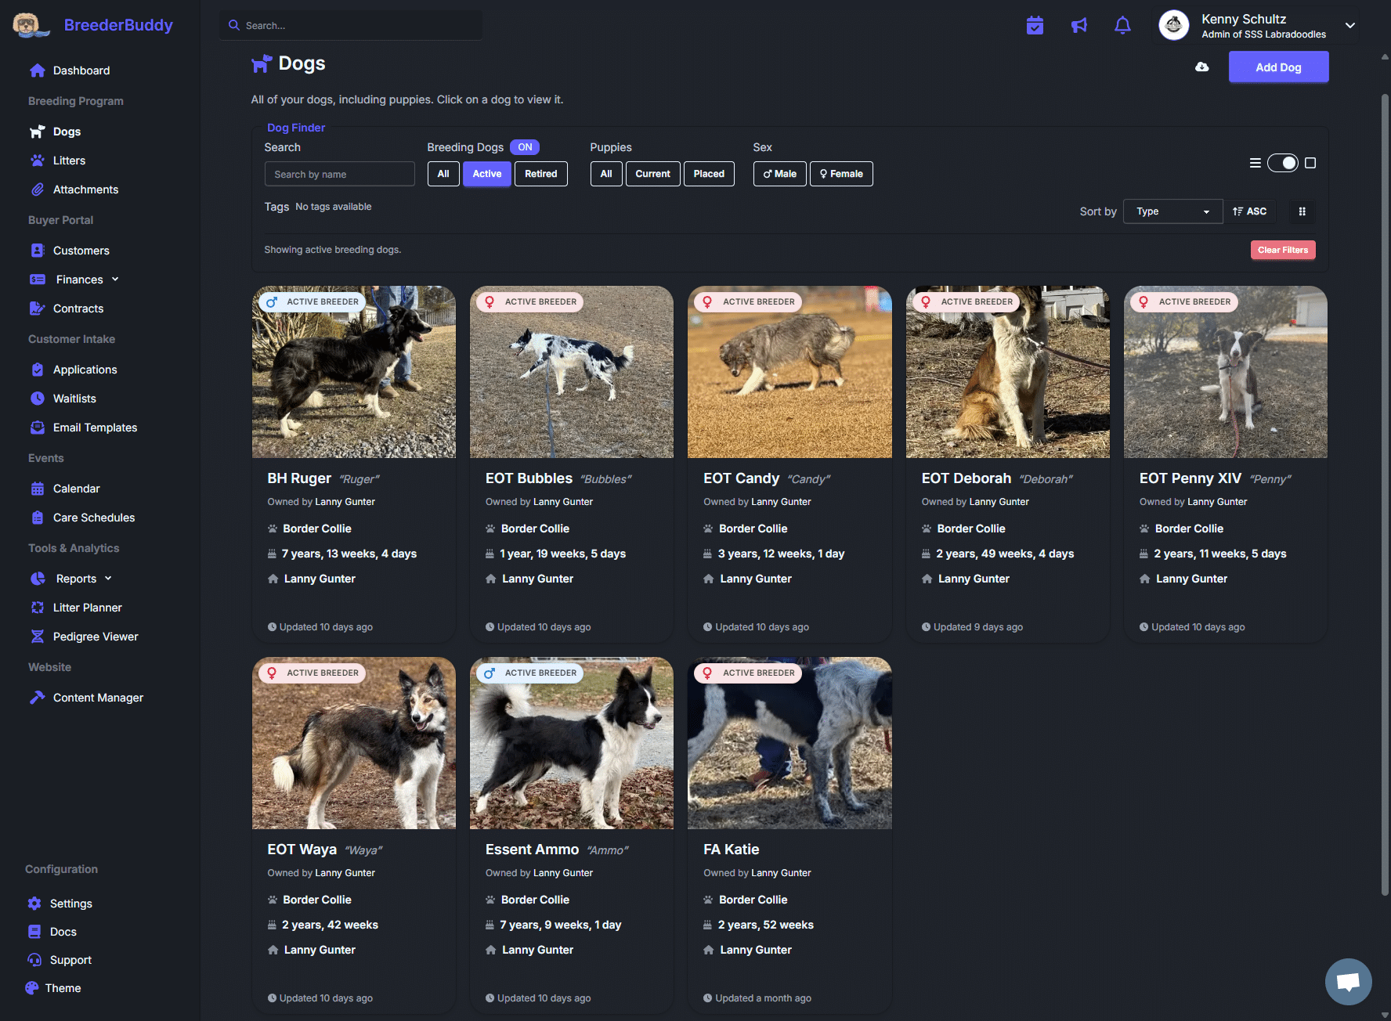Open Content Manager under Website
Screen dimensions: 1391x1021
click(97, 697)
